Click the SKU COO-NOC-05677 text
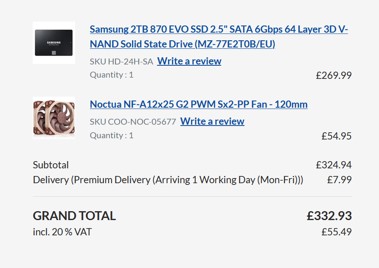This screenshot has width=379, height=268. (133, 122)
